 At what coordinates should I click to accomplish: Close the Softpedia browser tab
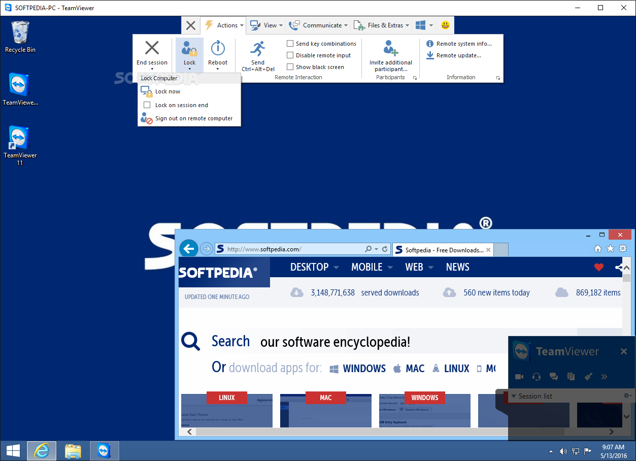[488, 250]
